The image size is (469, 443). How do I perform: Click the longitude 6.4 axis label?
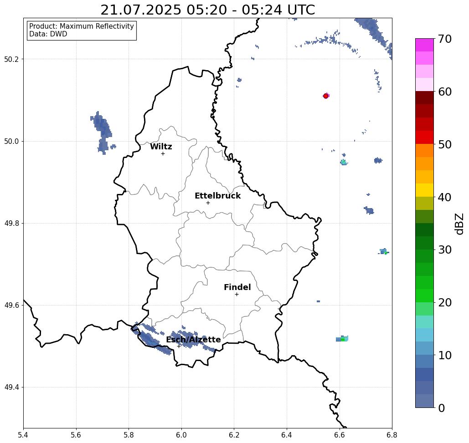click(287, 435)
